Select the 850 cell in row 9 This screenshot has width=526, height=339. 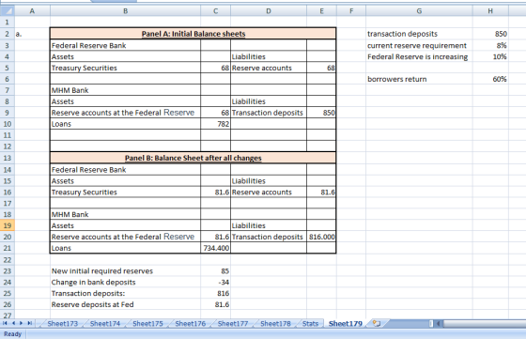point(321,113)
